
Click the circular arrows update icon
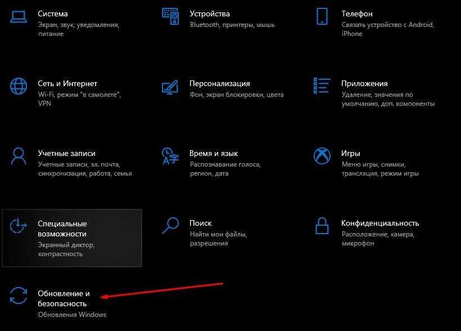[19, 296]
